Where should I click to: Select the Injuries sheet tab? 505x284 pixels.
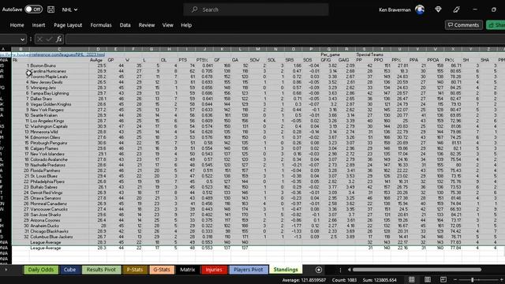coord(214,270)
